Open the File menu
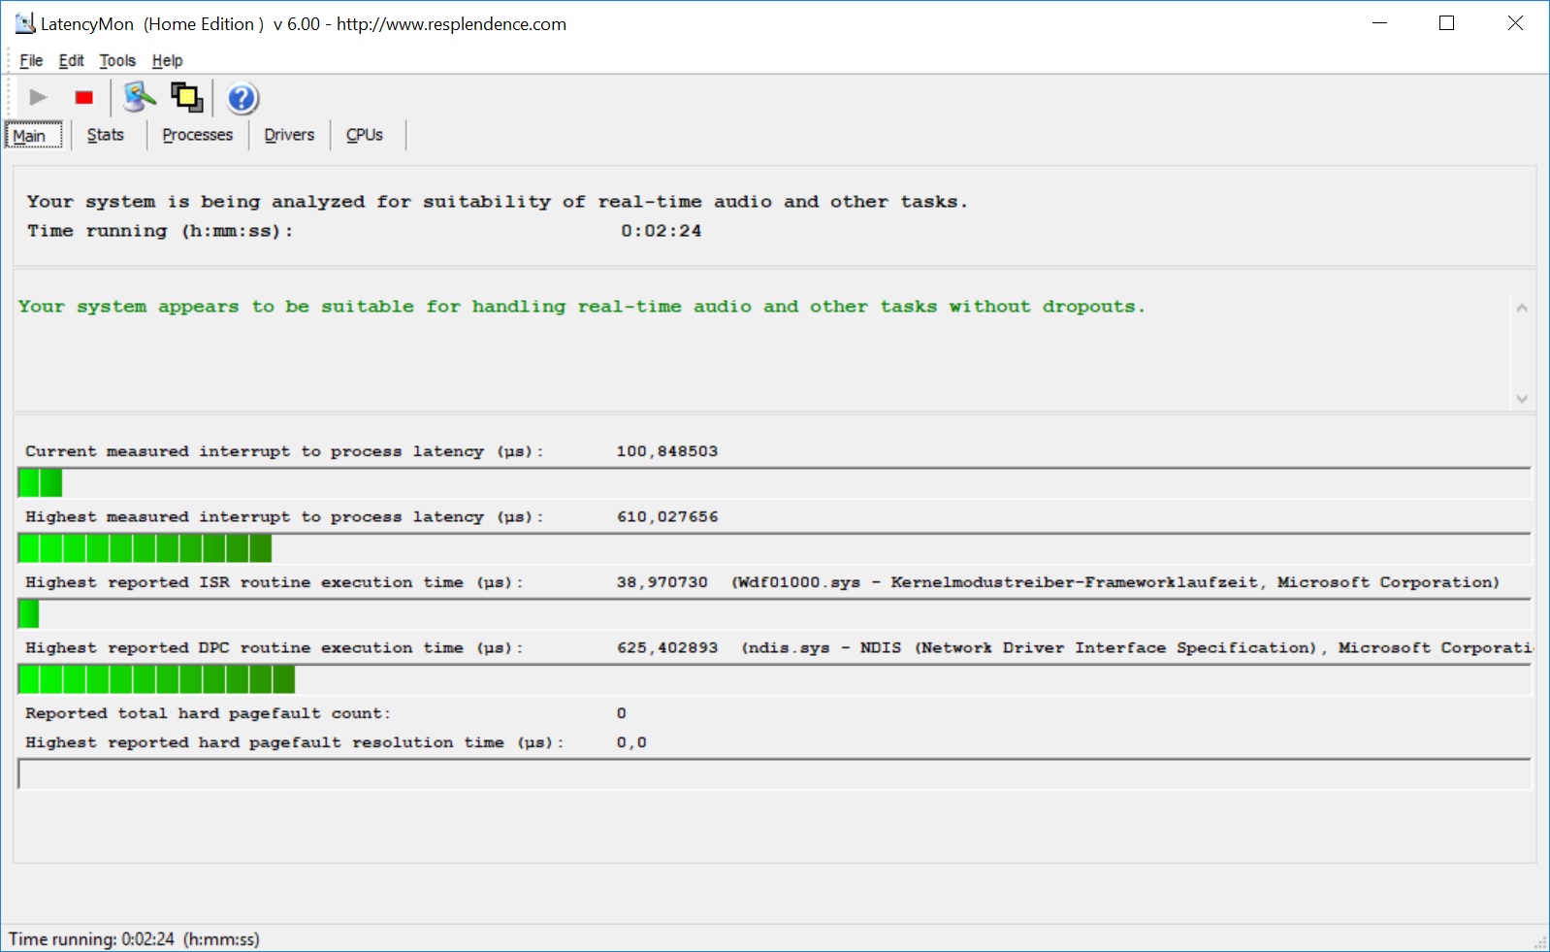1550x952 pixels. (x=31, y=60)
